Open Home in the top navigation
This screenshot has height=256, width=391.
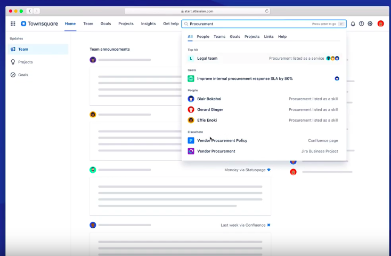[x=70, y=23]
